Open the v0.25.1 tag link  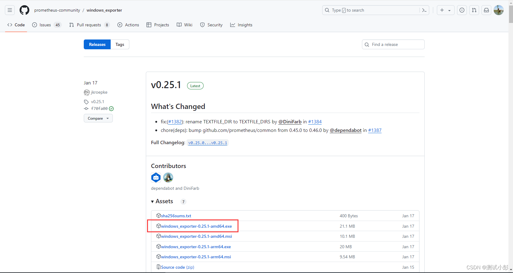98,102
